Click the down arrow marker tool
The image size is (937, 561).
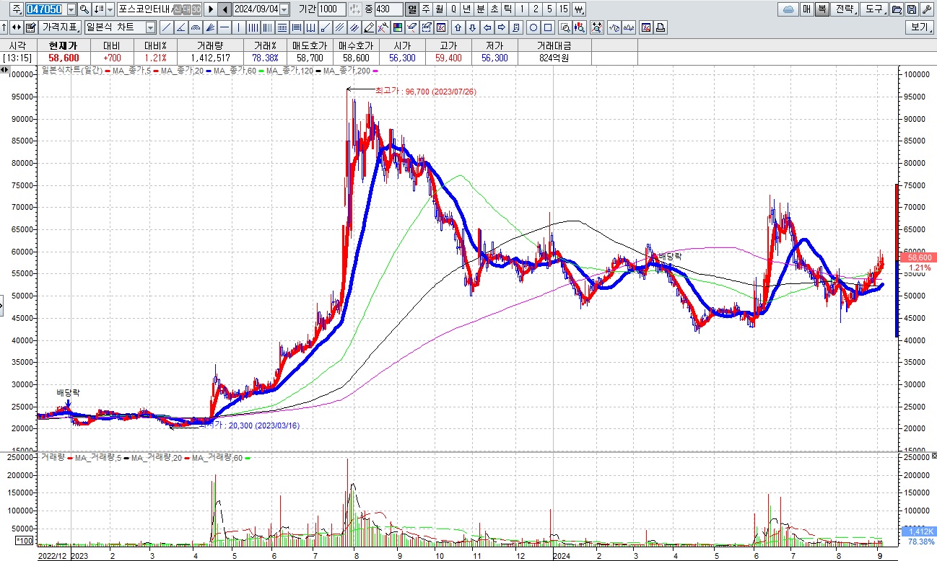coord(472,27)
